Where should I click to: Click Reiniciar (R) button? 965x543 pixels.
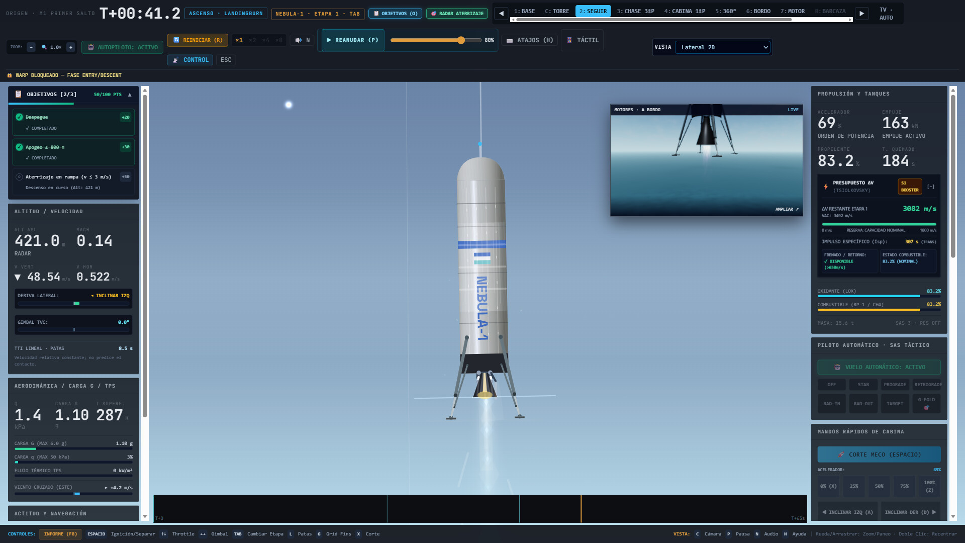tap(198, 40)
